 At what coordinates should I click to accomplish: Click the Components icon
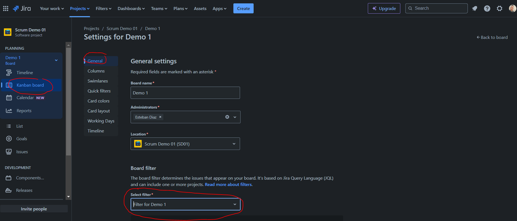coord(8,178)
